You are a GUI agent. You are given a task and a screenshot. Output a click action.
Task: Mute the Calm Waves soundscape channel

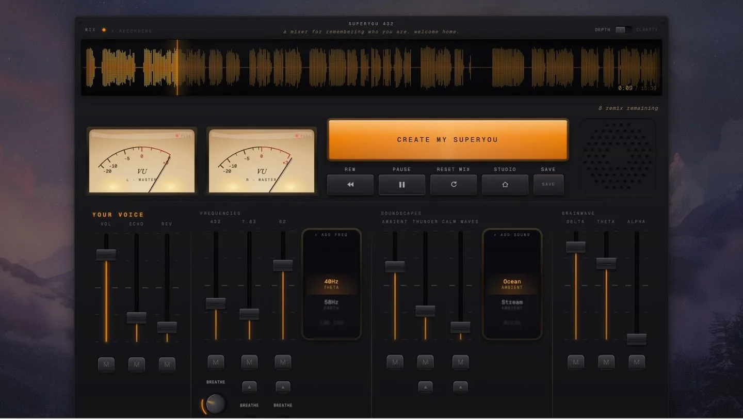(460, 362)
